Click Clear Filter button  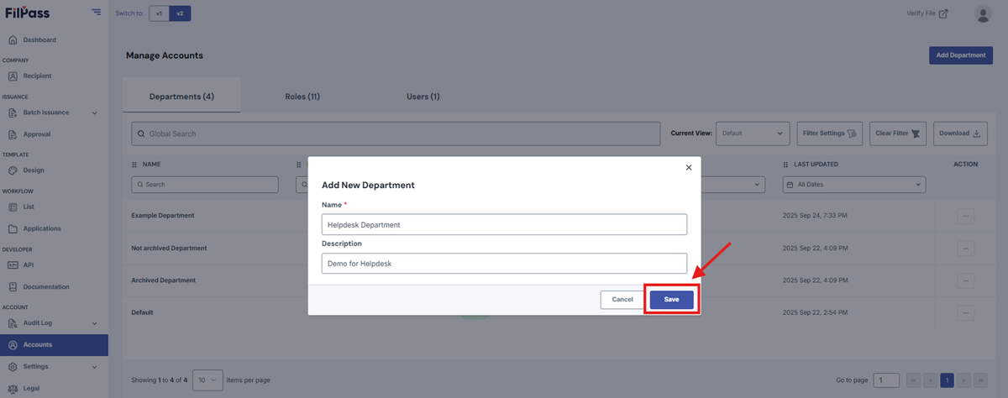coord(898,133)
